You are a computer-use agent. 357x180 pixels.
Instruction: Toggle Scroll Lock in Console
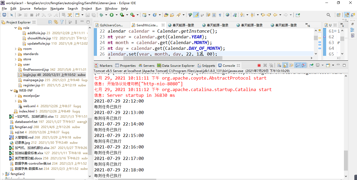(285, 65)
